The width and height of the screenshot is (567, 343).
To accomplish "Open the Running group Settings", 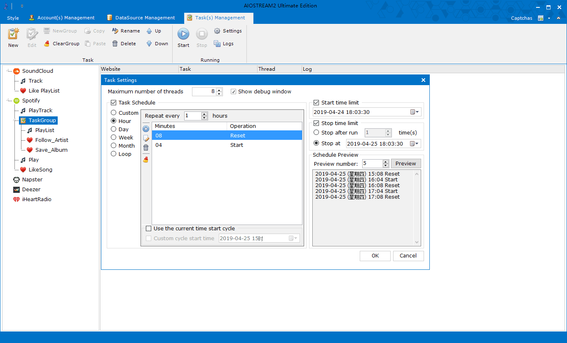I will coord(228,30).
